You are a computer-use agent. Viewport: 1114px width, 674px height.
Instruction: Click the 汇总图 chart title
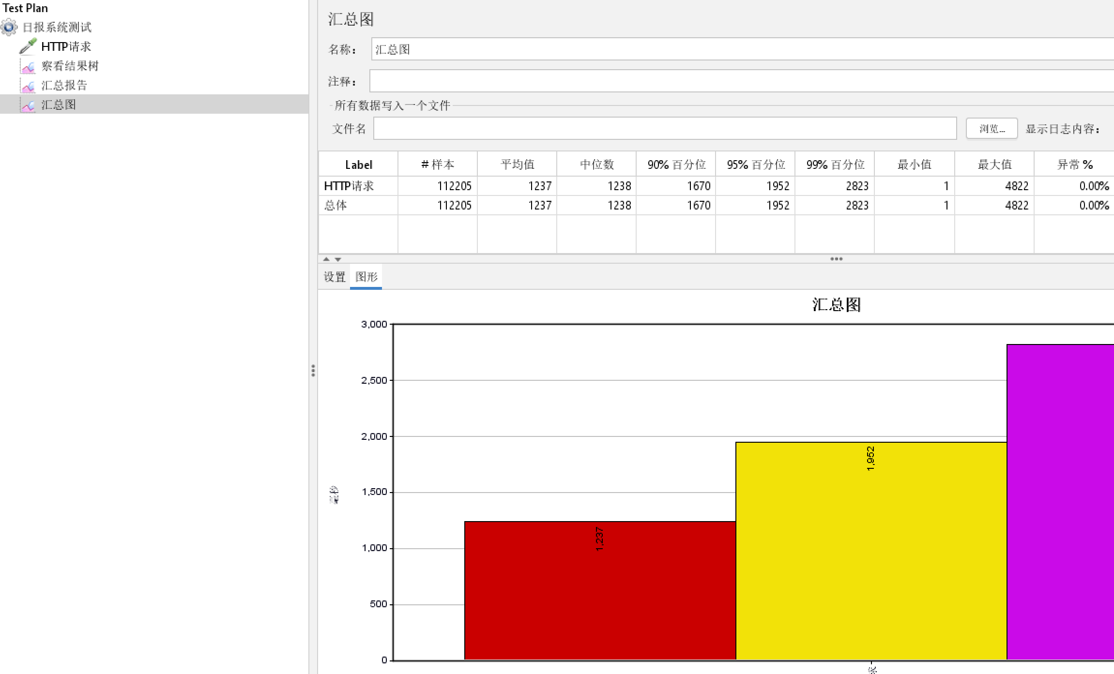[836, 305]
